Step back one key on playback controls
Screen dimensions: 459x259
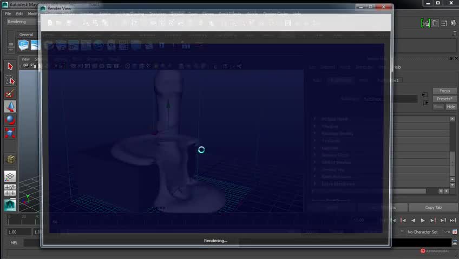coord(403,221)
